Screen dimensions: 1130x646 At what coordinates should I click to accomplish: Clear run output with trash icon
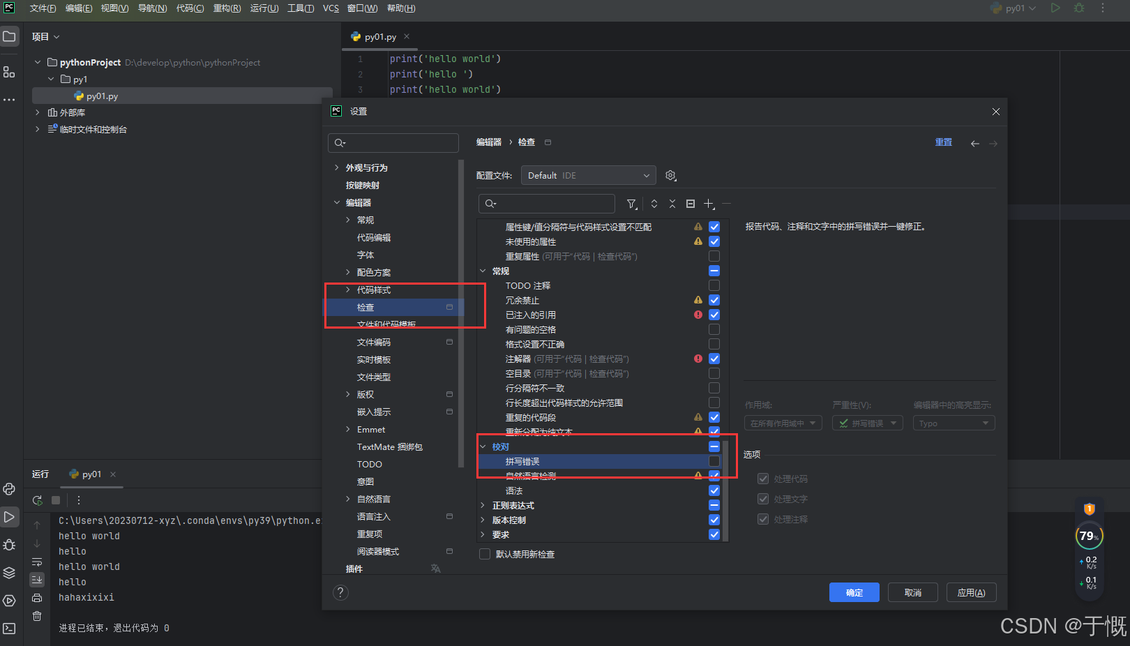37,616
